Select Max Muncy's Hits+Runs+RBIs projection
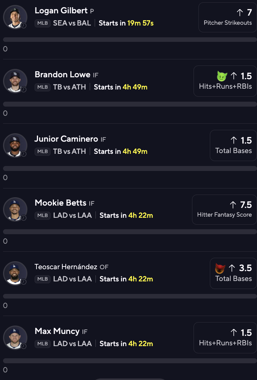 click(225, 337)
